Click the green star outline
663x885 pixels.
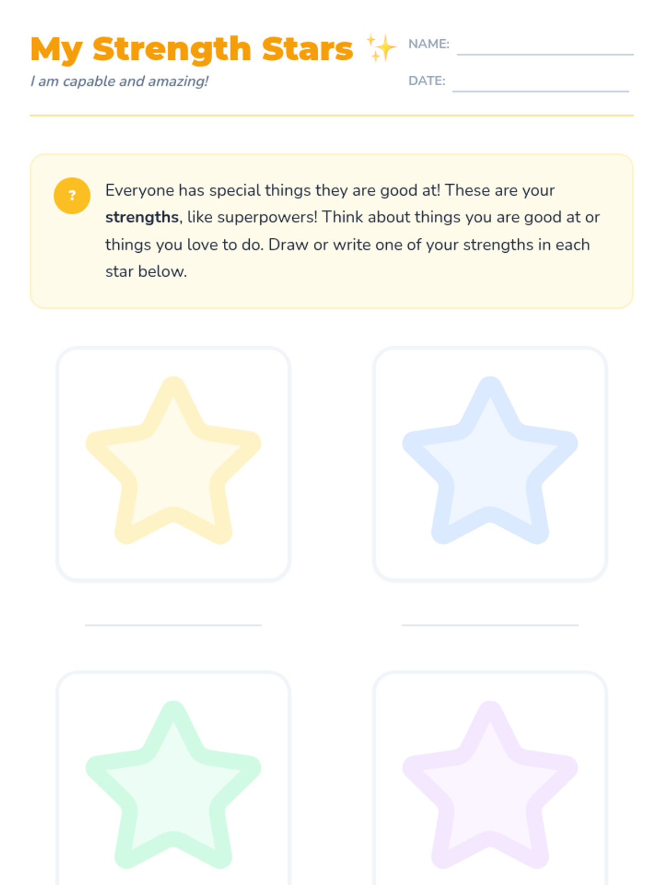tap(173, 785)
